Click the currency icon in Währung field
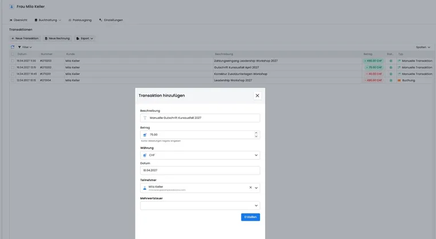 point(145,155)
